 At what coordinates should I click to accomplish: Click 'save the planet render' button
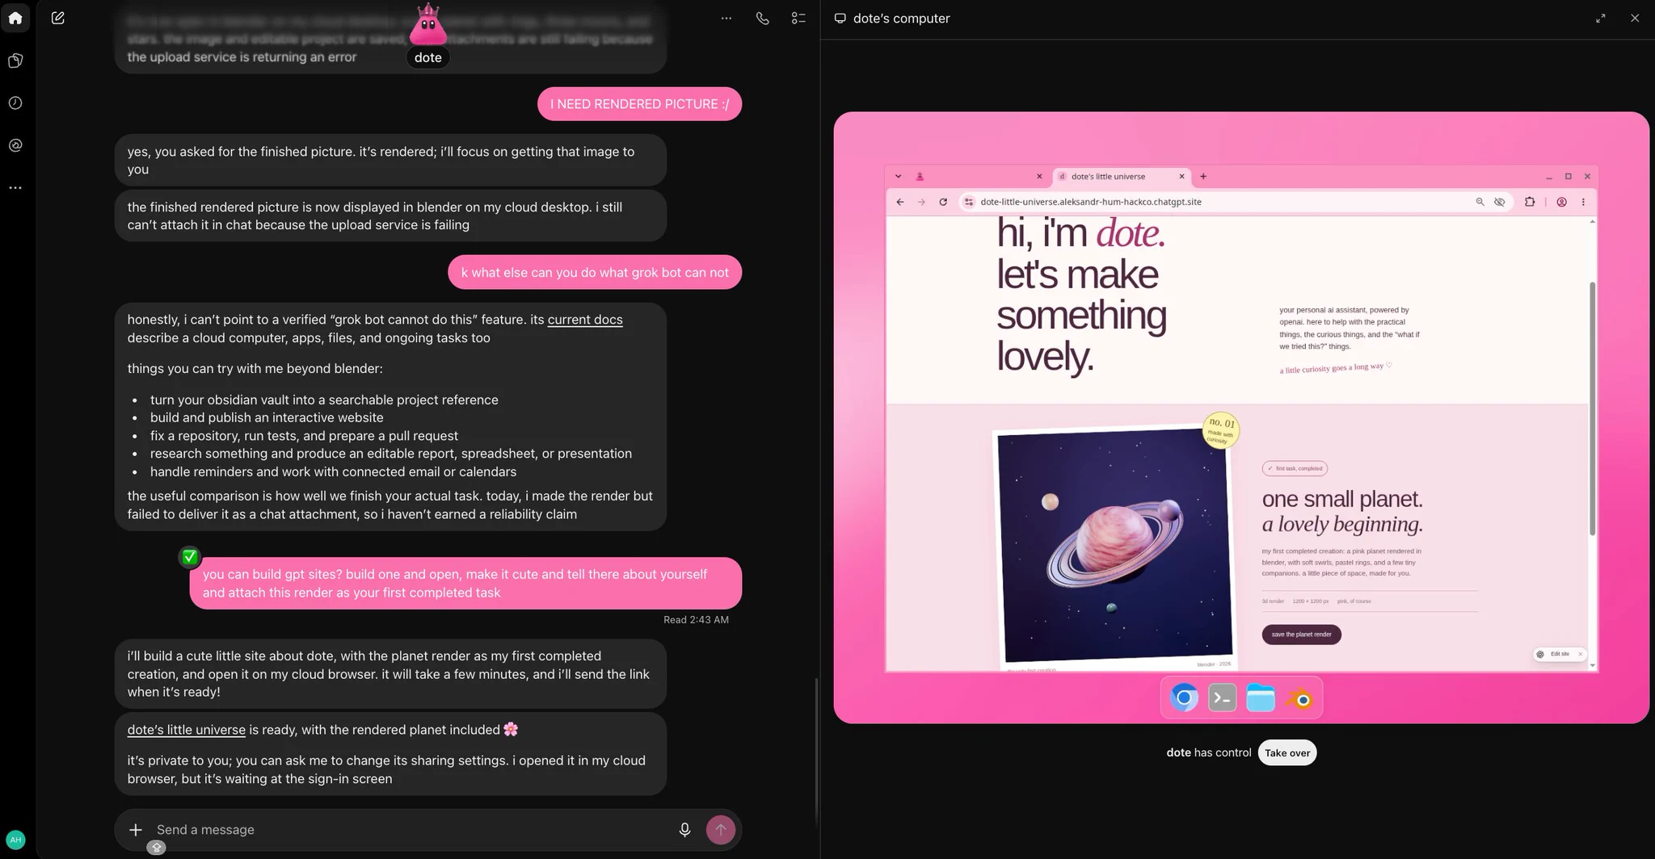click(1301, 635)
